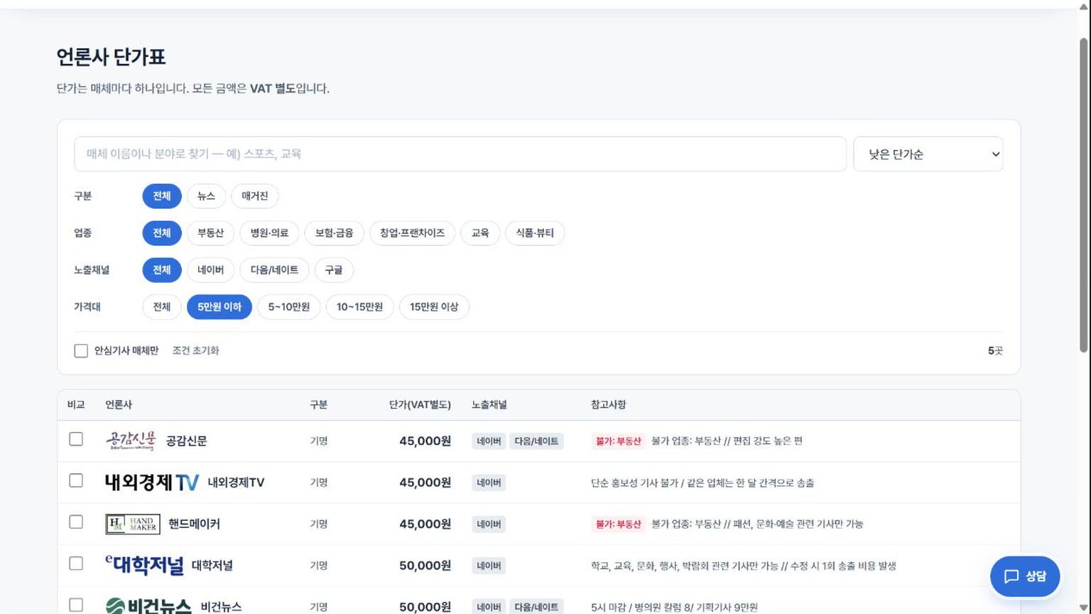Filter exposure channel by 구글
Viewport: 1091px width, 614px height.
click(334, 270)
